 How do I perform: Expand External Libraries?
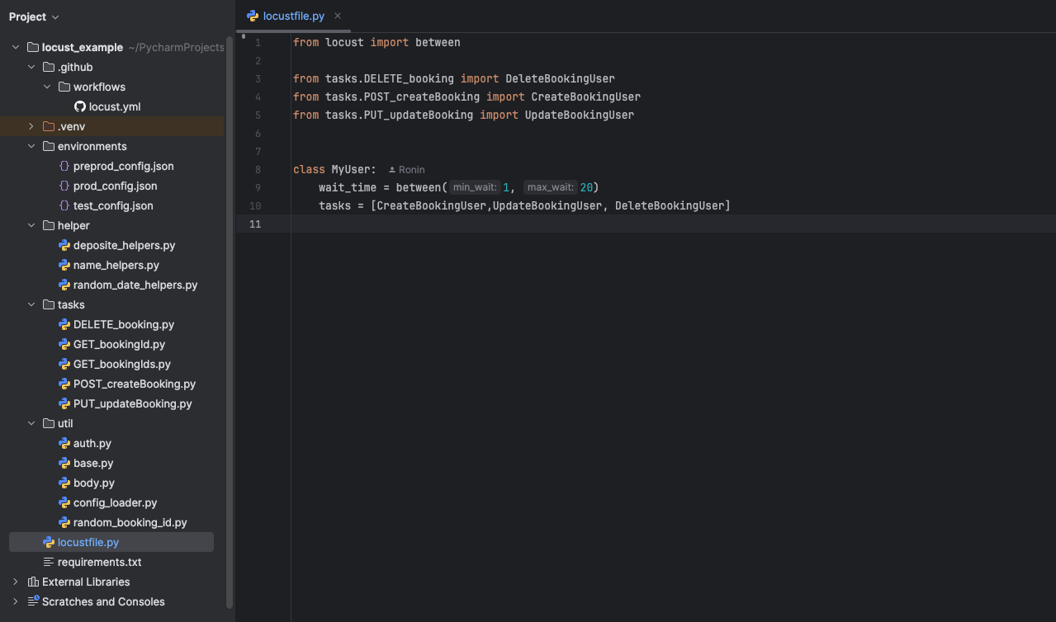pyautogui.click(x=15, y=582)
